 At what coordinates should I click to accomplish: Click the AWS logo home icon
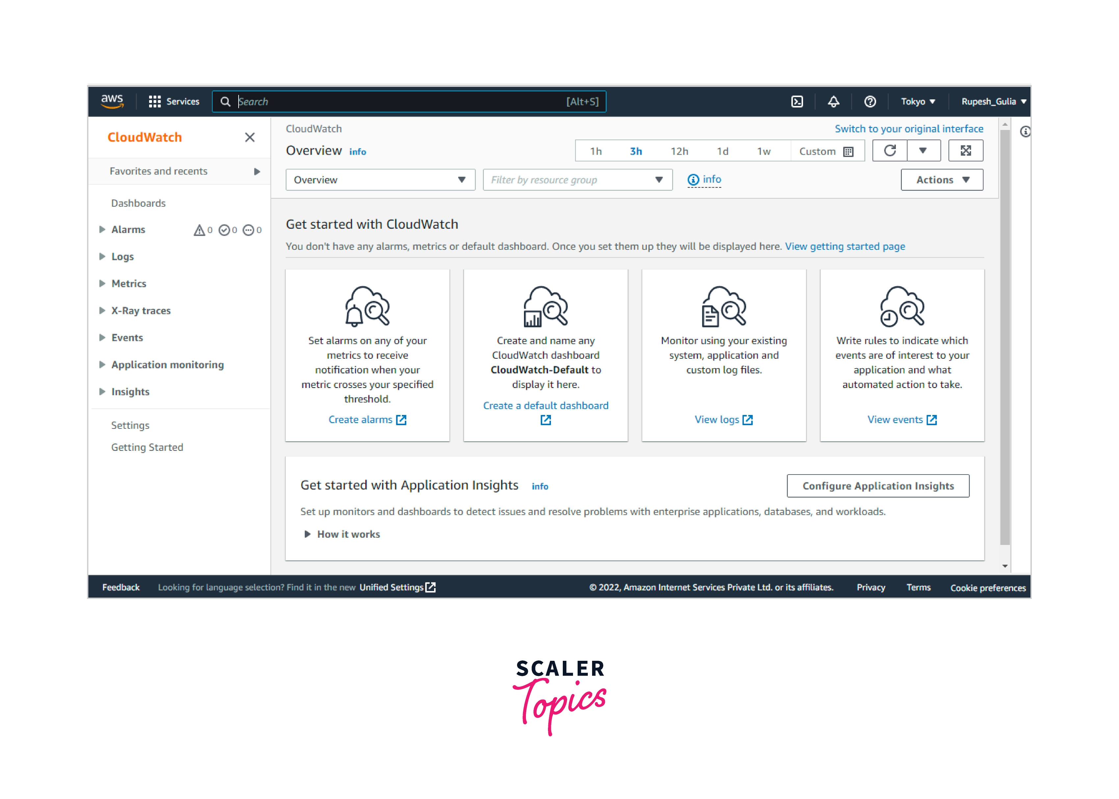coord(112,101)
